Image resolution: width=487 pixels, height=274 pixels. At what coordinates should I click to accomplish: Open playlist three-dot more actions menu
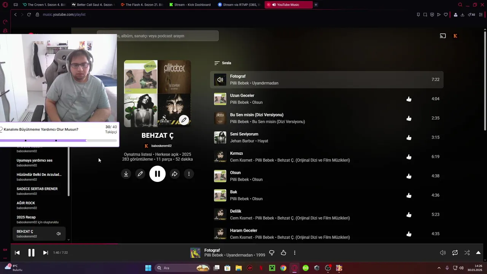189,174
